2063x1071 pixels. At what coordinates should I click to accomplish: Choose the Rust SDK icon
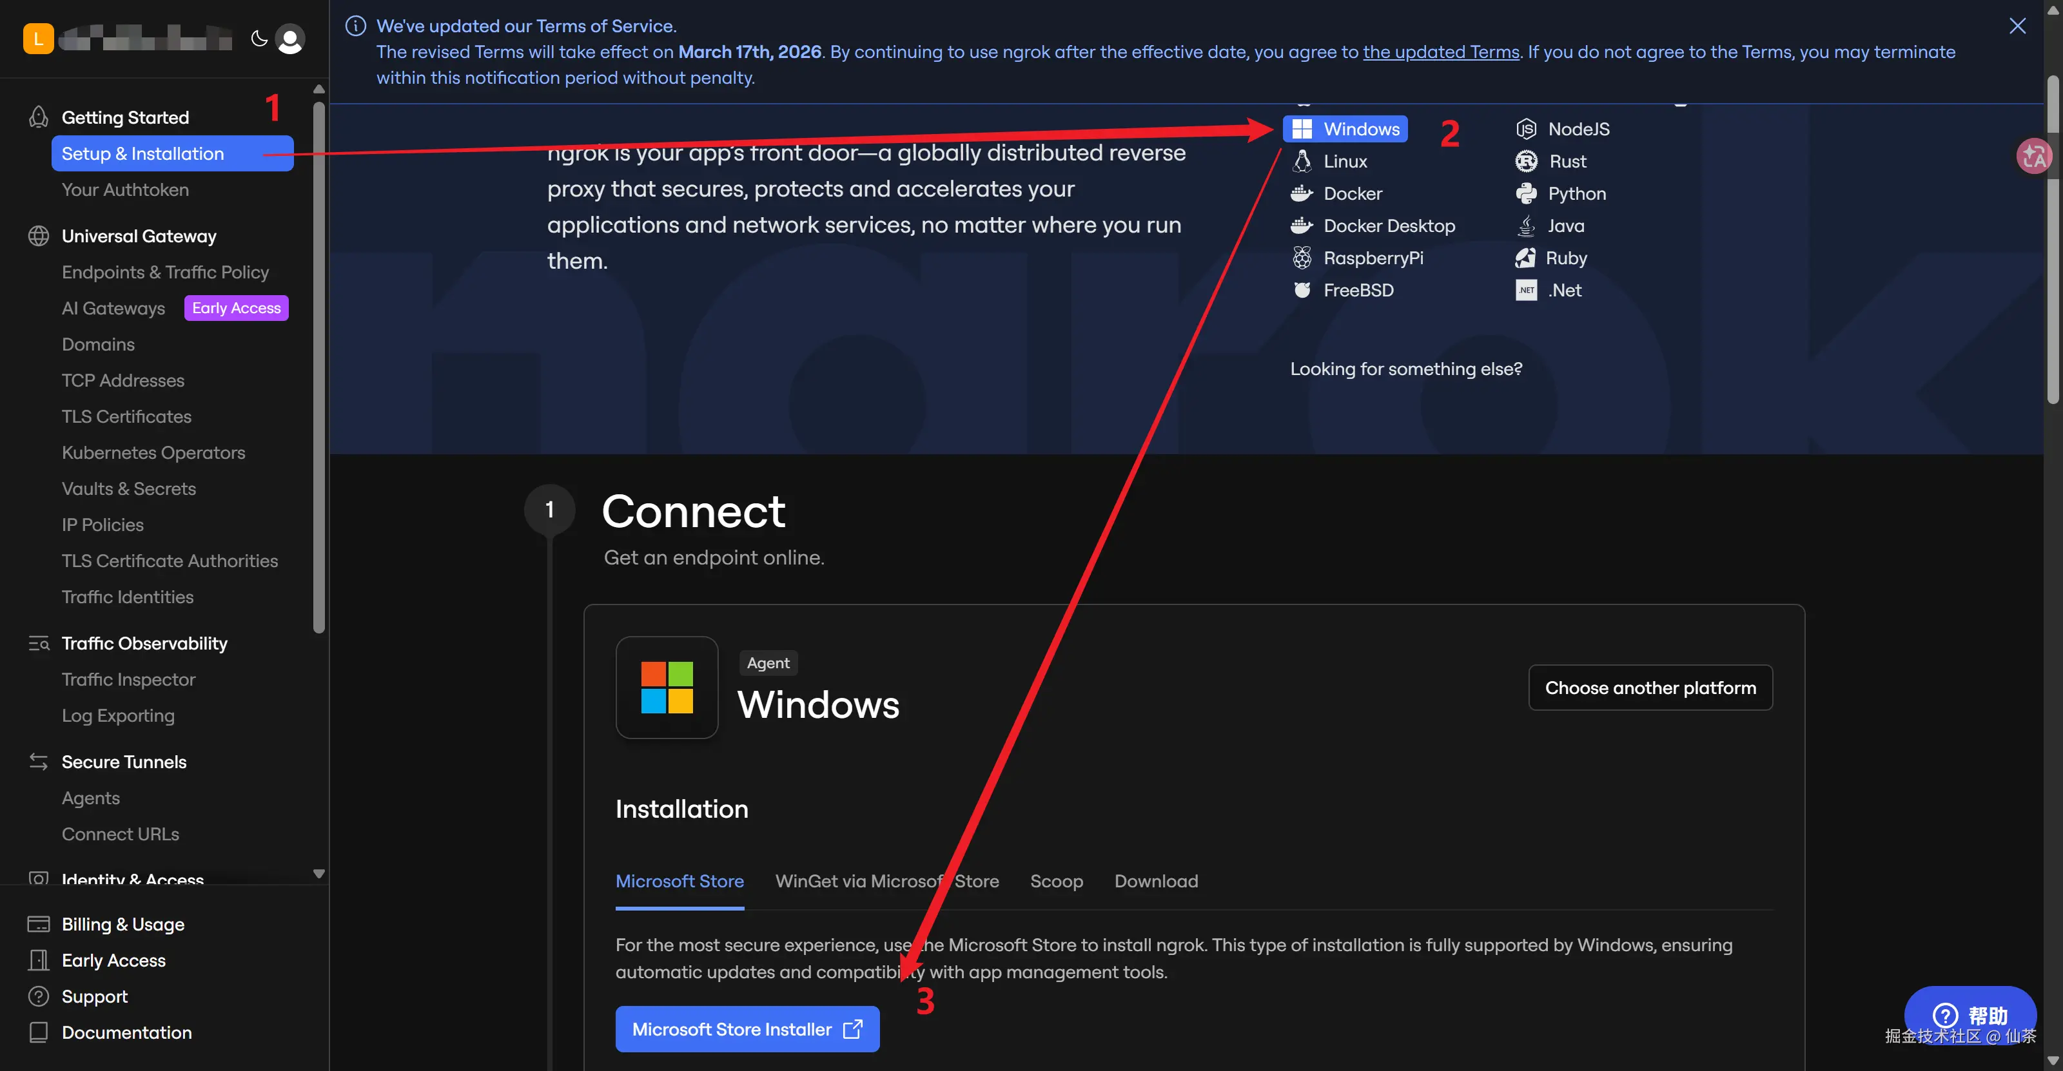pos(1525,161)
